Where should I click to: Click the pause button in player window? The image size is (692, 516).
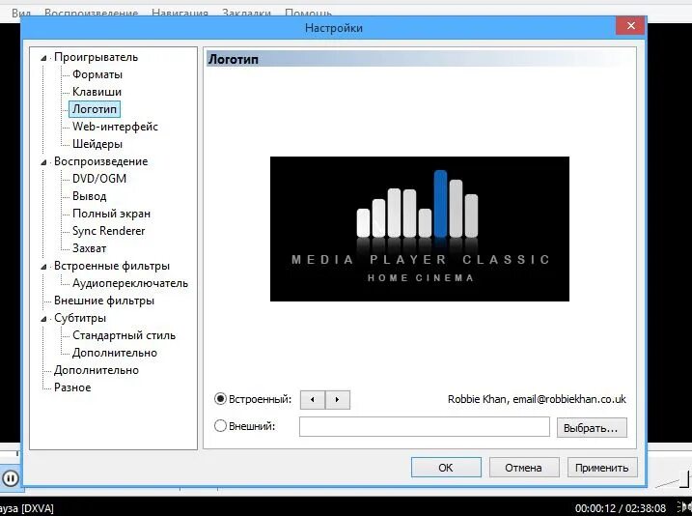[x=11, y=478]
